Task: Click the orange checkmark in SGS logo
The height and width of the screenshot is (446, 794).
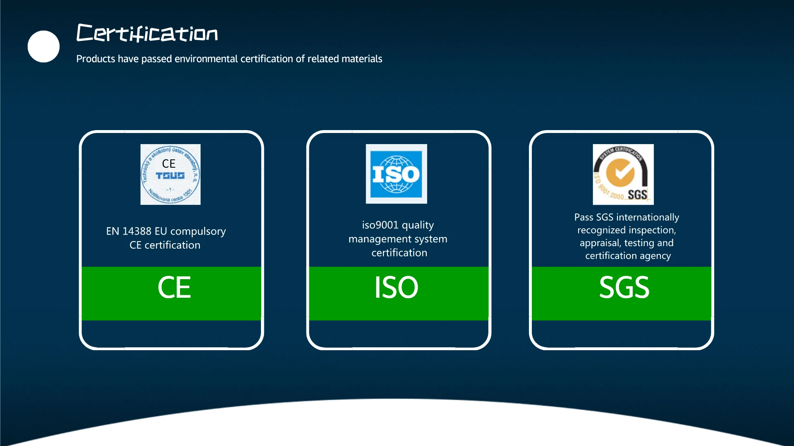Action: click(x=620, y=172)
